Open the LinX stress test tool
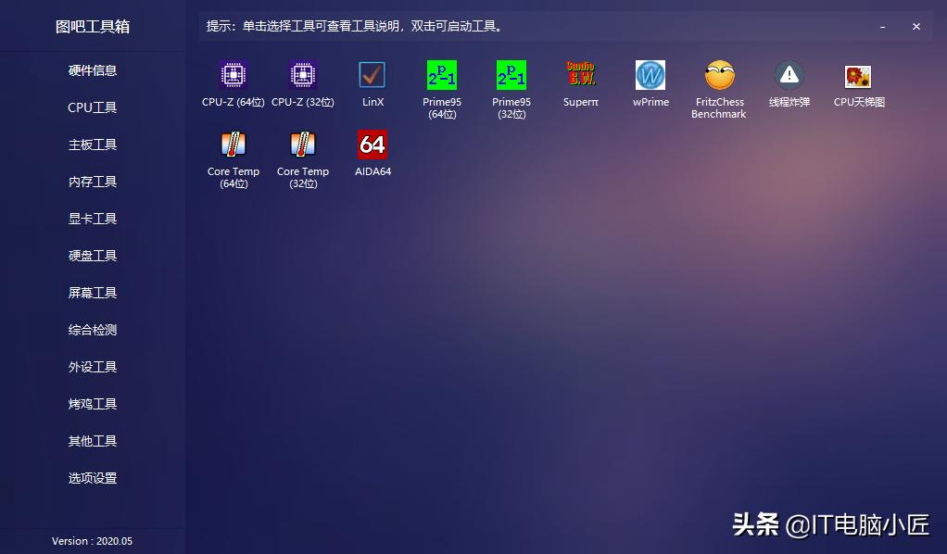The height and width of the screenshot is (554, 947). 372,82
